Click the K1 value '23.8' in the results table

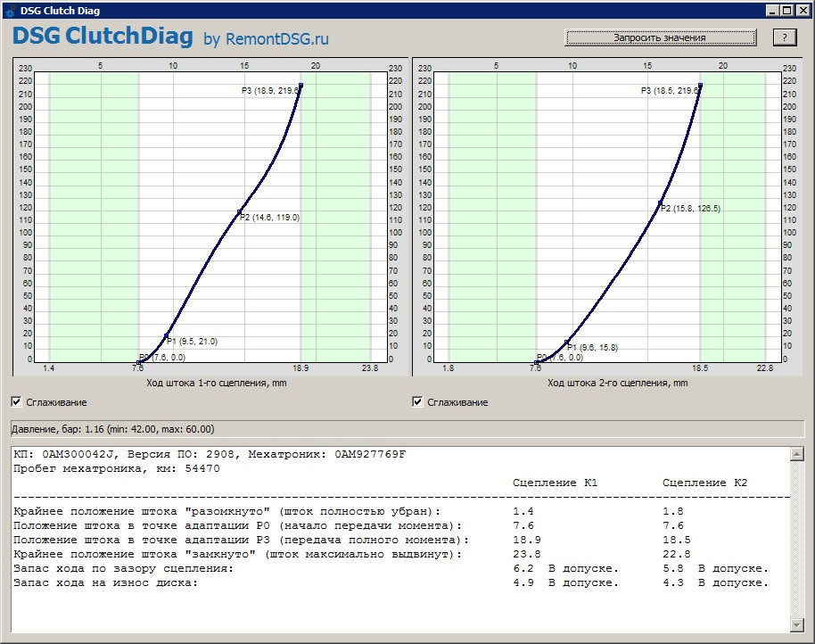pos(527,554)
